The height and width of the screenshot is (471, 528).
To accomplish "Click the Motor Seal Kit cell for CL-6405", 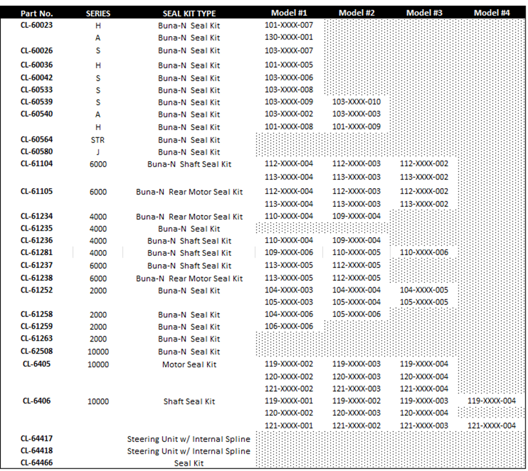I will 189,364.
